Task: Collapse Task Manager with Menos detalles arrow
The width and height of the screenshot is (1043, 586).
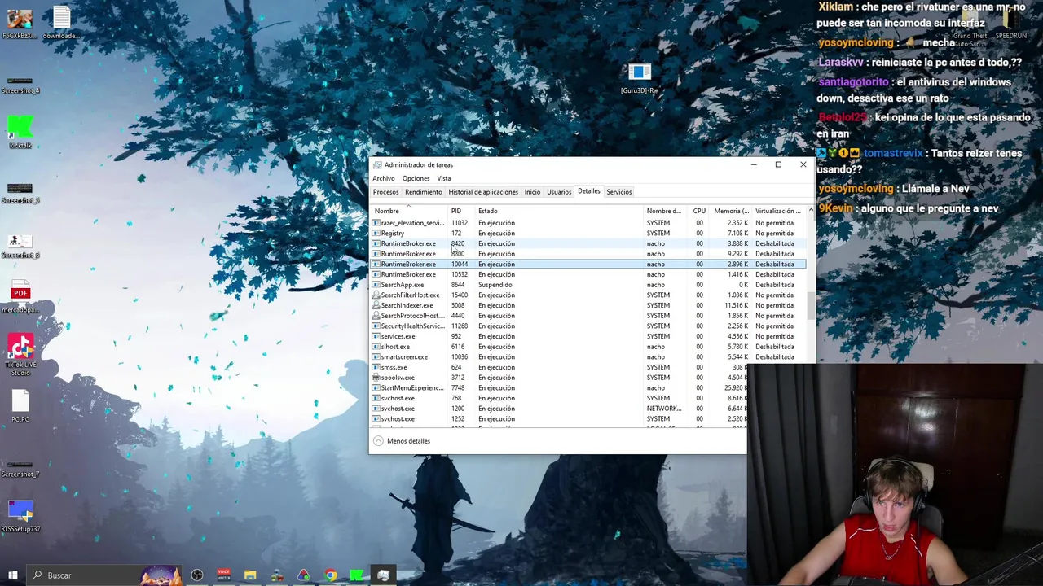Action: (378, 441)
